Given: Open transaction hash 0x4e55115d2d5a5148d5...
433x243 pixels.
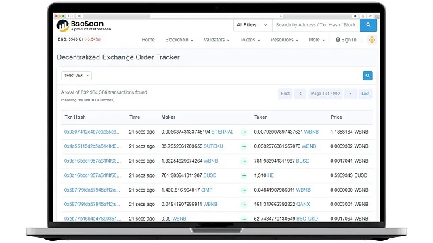Looking at the screenshot, I should click(x=93, y=146).
